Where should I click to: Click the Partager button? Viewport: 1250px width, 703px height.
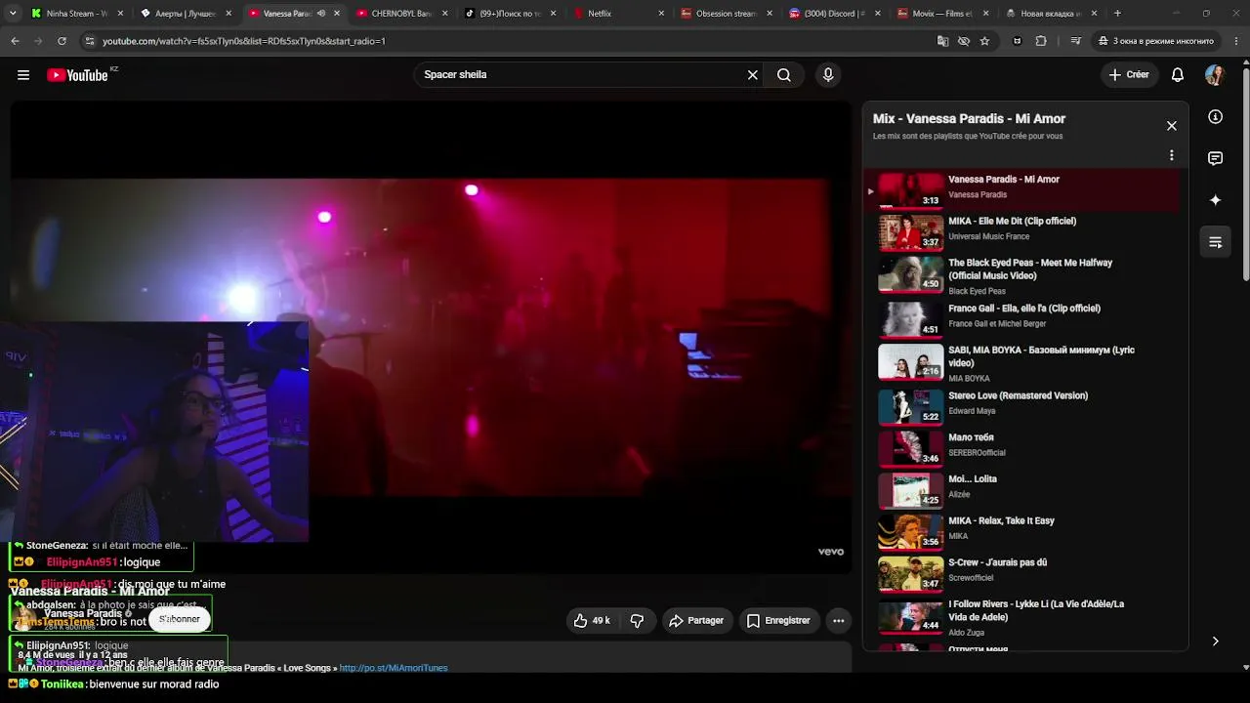tap(695, 621)
